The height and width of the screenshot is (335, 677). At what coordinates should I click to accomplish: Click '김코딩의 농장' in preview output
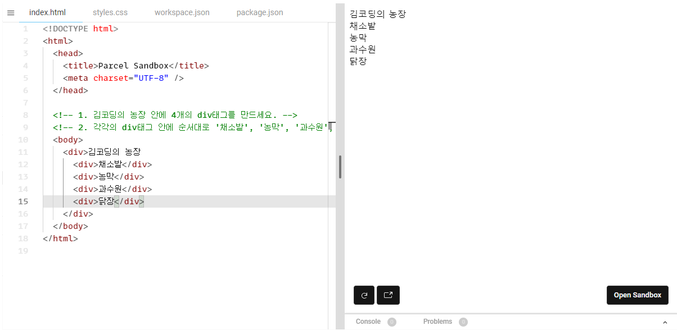click(x=378, y=14)
